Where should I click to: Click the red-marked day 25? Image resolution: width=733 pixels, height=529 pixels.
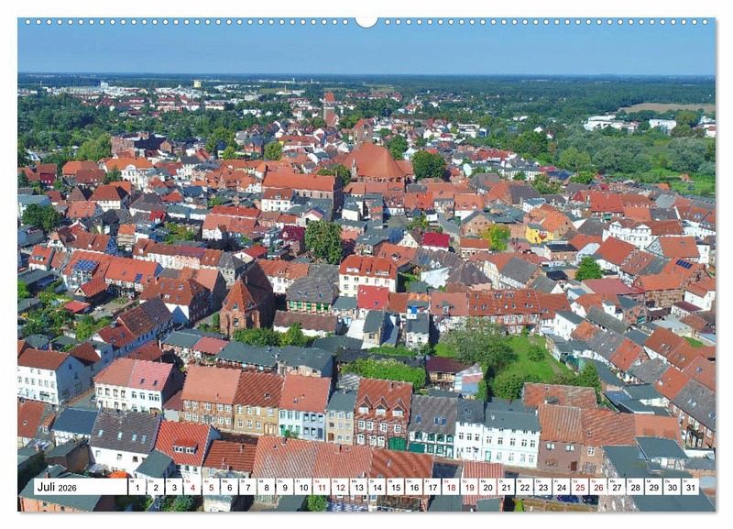pyautogui.click(x=579, y=487)
